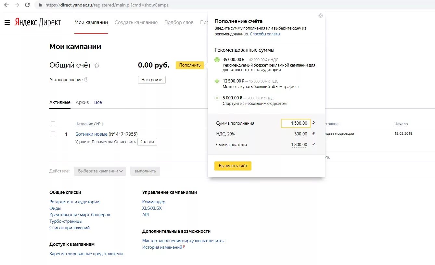The height and width of the screenshot is (265, 435).
Task: Click the выполнить button
Action: click(145, 171)
